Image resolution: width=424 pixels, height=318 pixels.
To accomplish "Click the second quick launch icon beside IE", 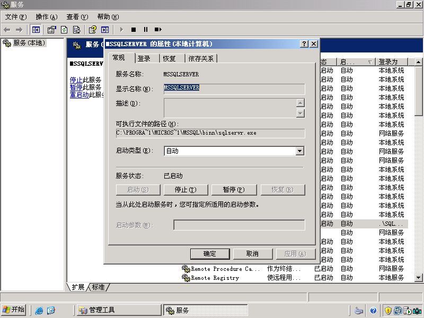I will tap(51, 310).
